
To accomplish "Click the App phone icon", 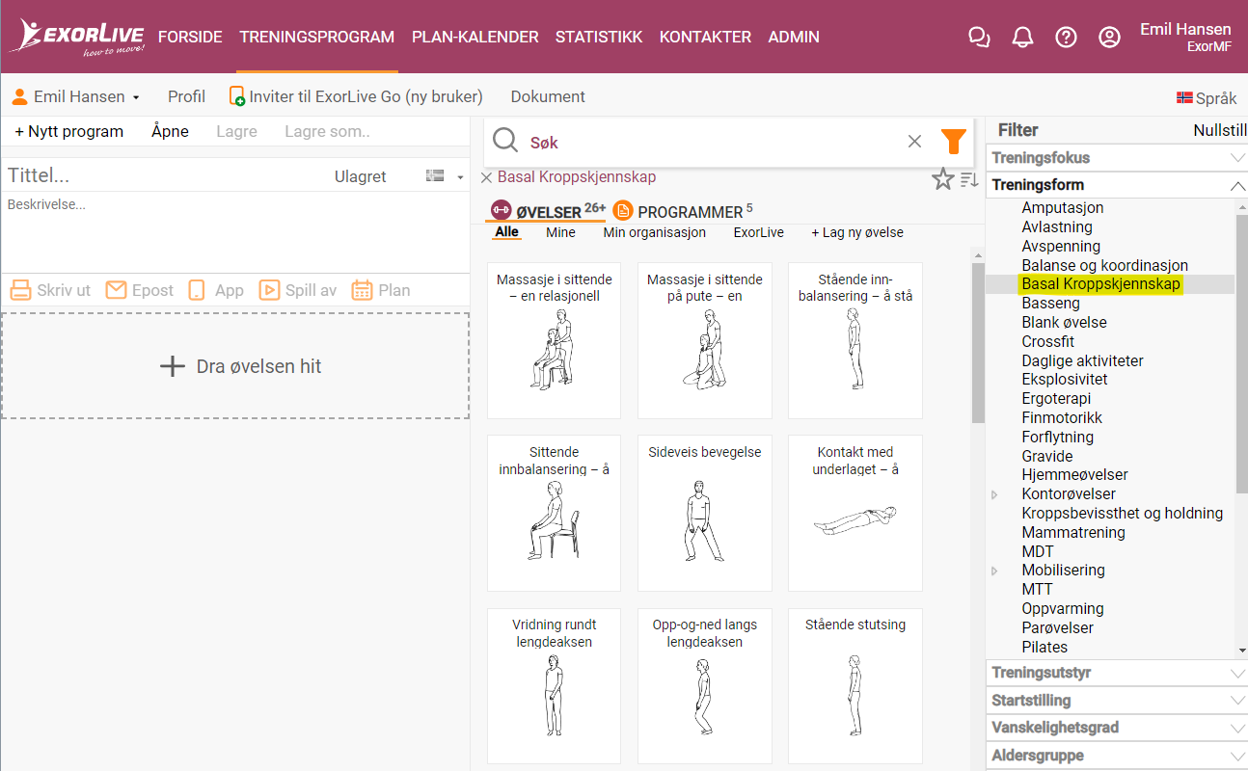I will coord(197,290).
